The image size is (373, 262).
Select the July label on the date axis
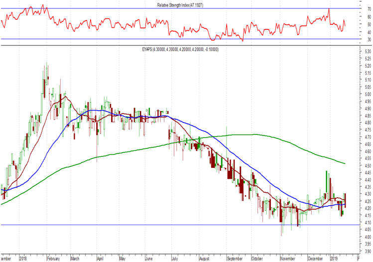point(175,259)
